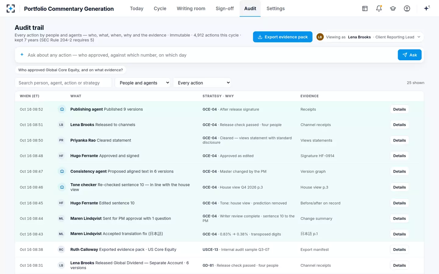This screenshot has height=274, width=439.
Task: Open Details for Priyanka Rao Cleared statement
Action: coord(399,140)
